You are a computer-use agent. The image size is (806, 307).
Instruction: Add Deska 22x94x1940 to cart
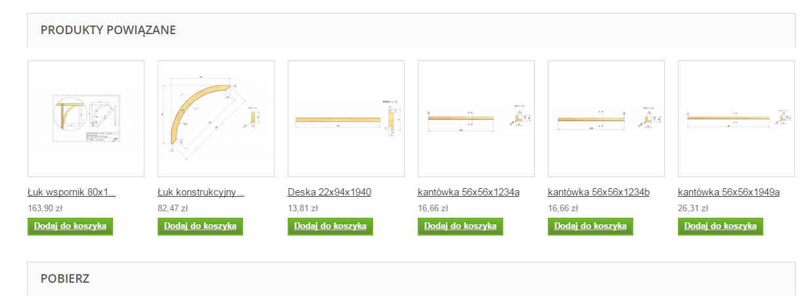coord(330,226)
